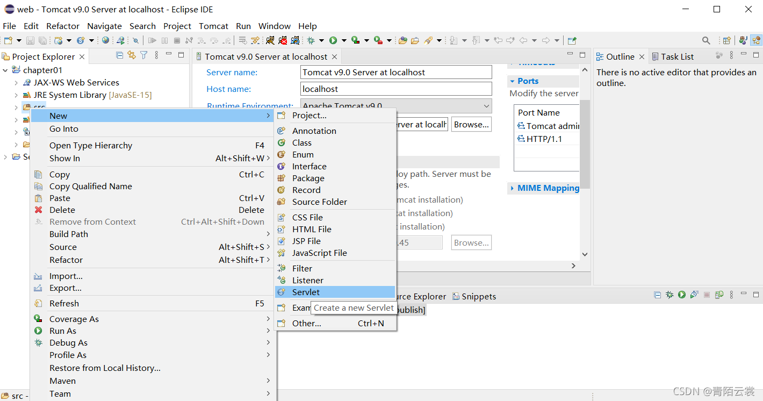The height and width of the screenshot is (401, 763).
Task: Click the Save All toolbar icon
Action: 42,40
